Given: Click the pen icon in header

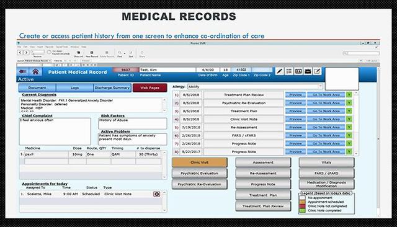Looking at the screenshot, I should (x=279, y=71).
